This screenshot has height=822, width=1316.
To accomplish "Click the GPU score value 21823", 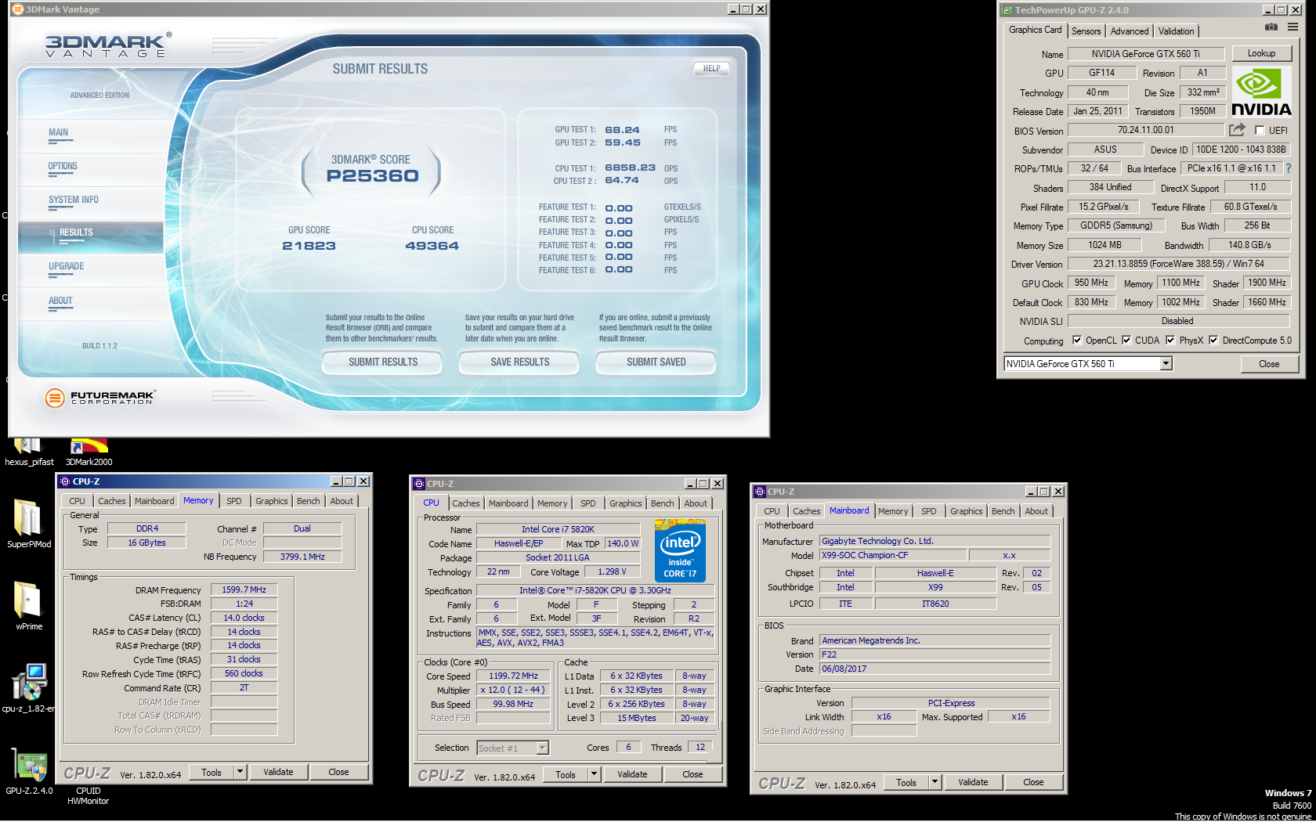I will point(309,246).
